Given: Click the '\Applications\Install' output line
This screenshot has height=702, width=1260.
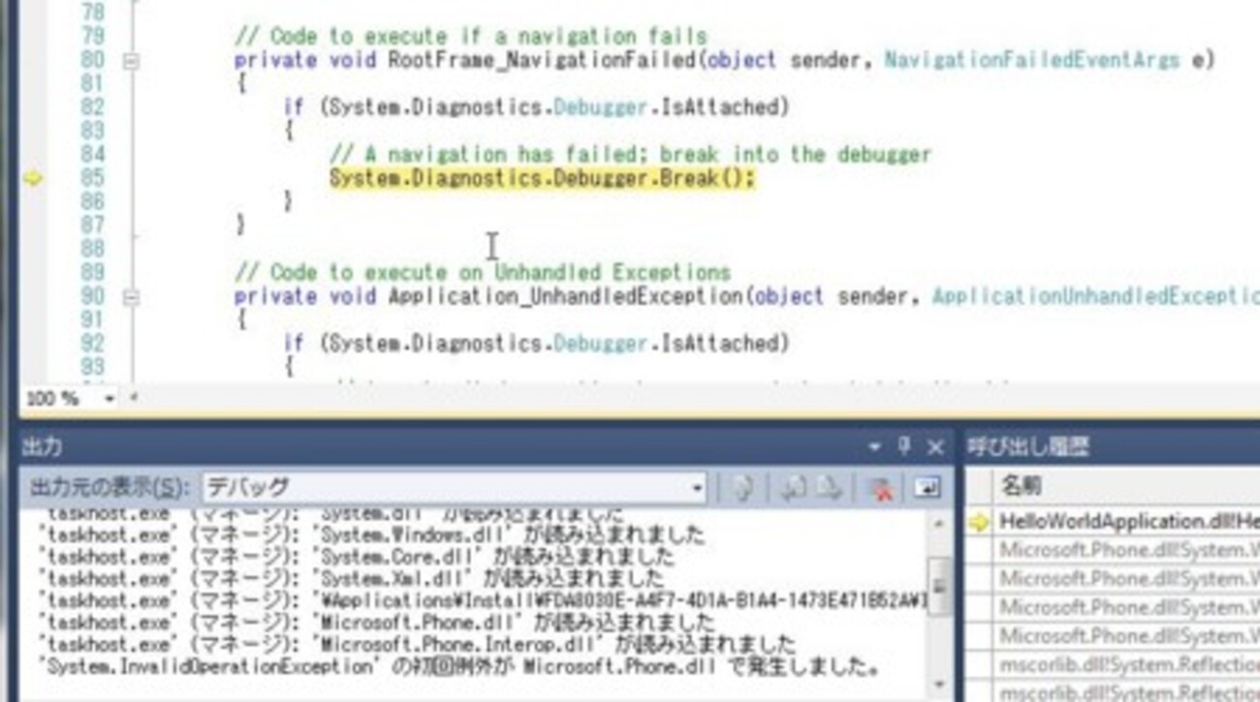Looking at the screenshot, I should point(482,601).
